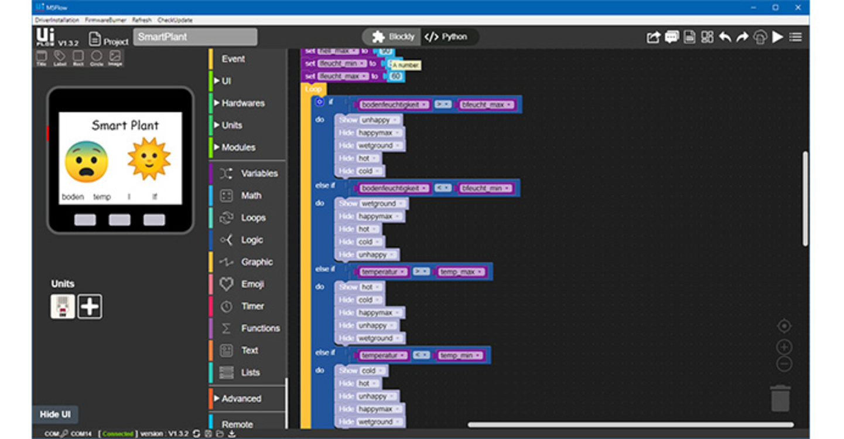The image size is (844, 439).
Task: Click the Project button
Action: pos(109,39)
